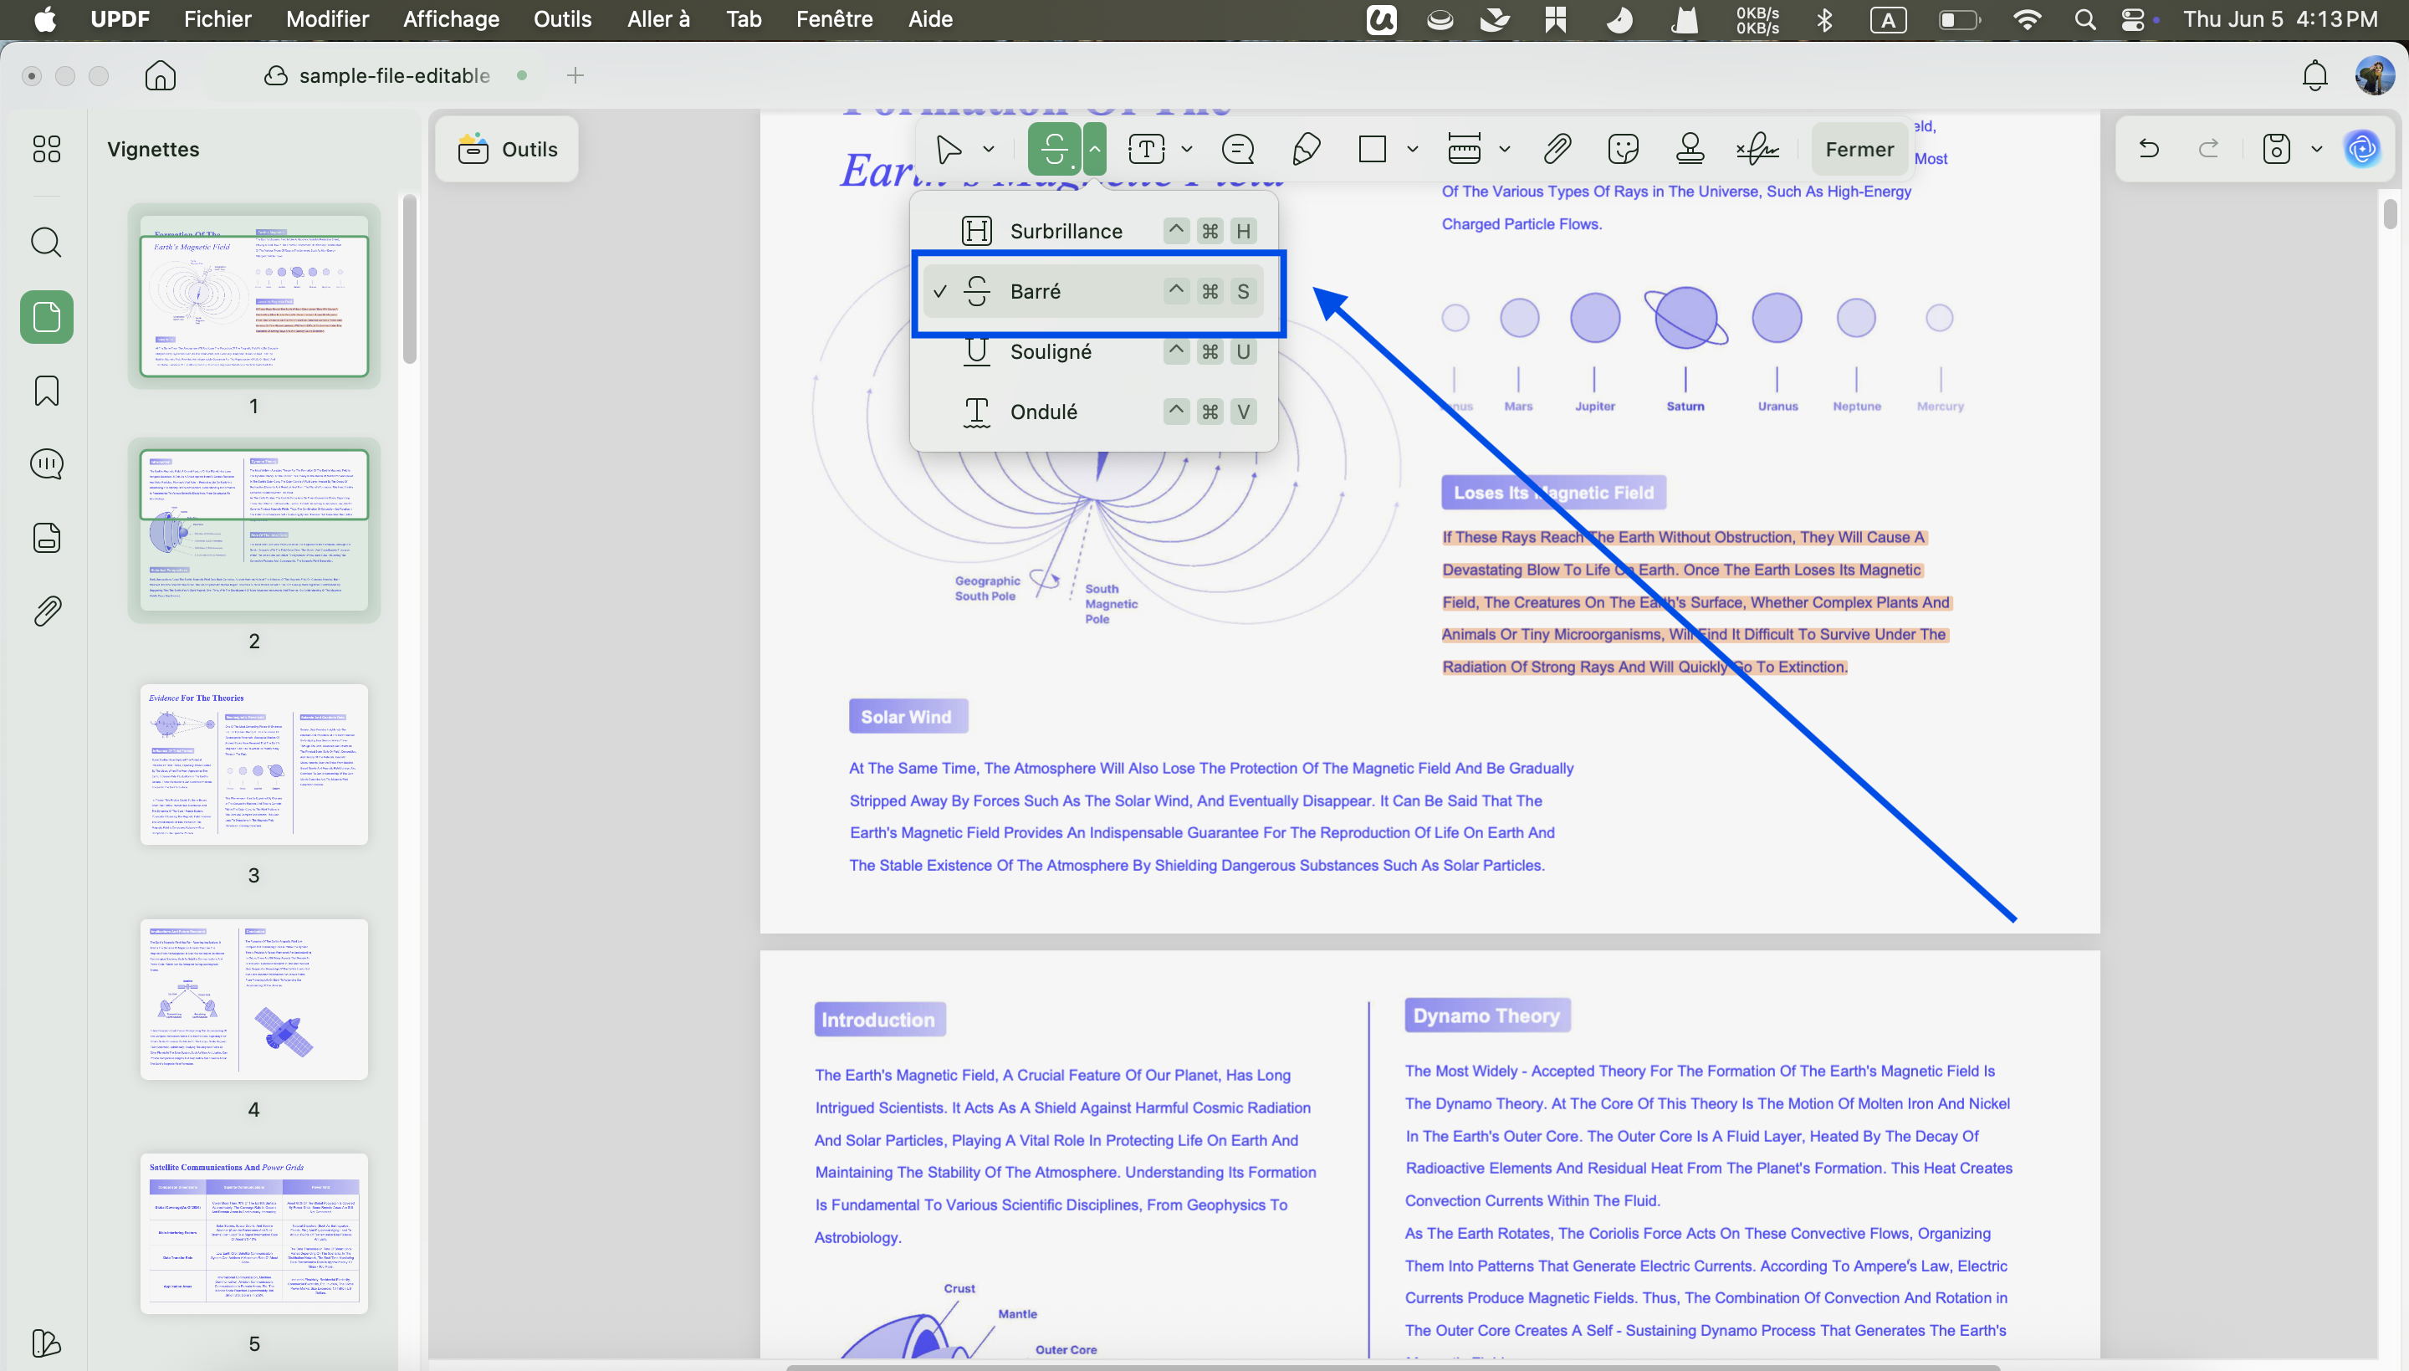
Task: Expand the selection tool dropdown arrow
Action: 989,149
